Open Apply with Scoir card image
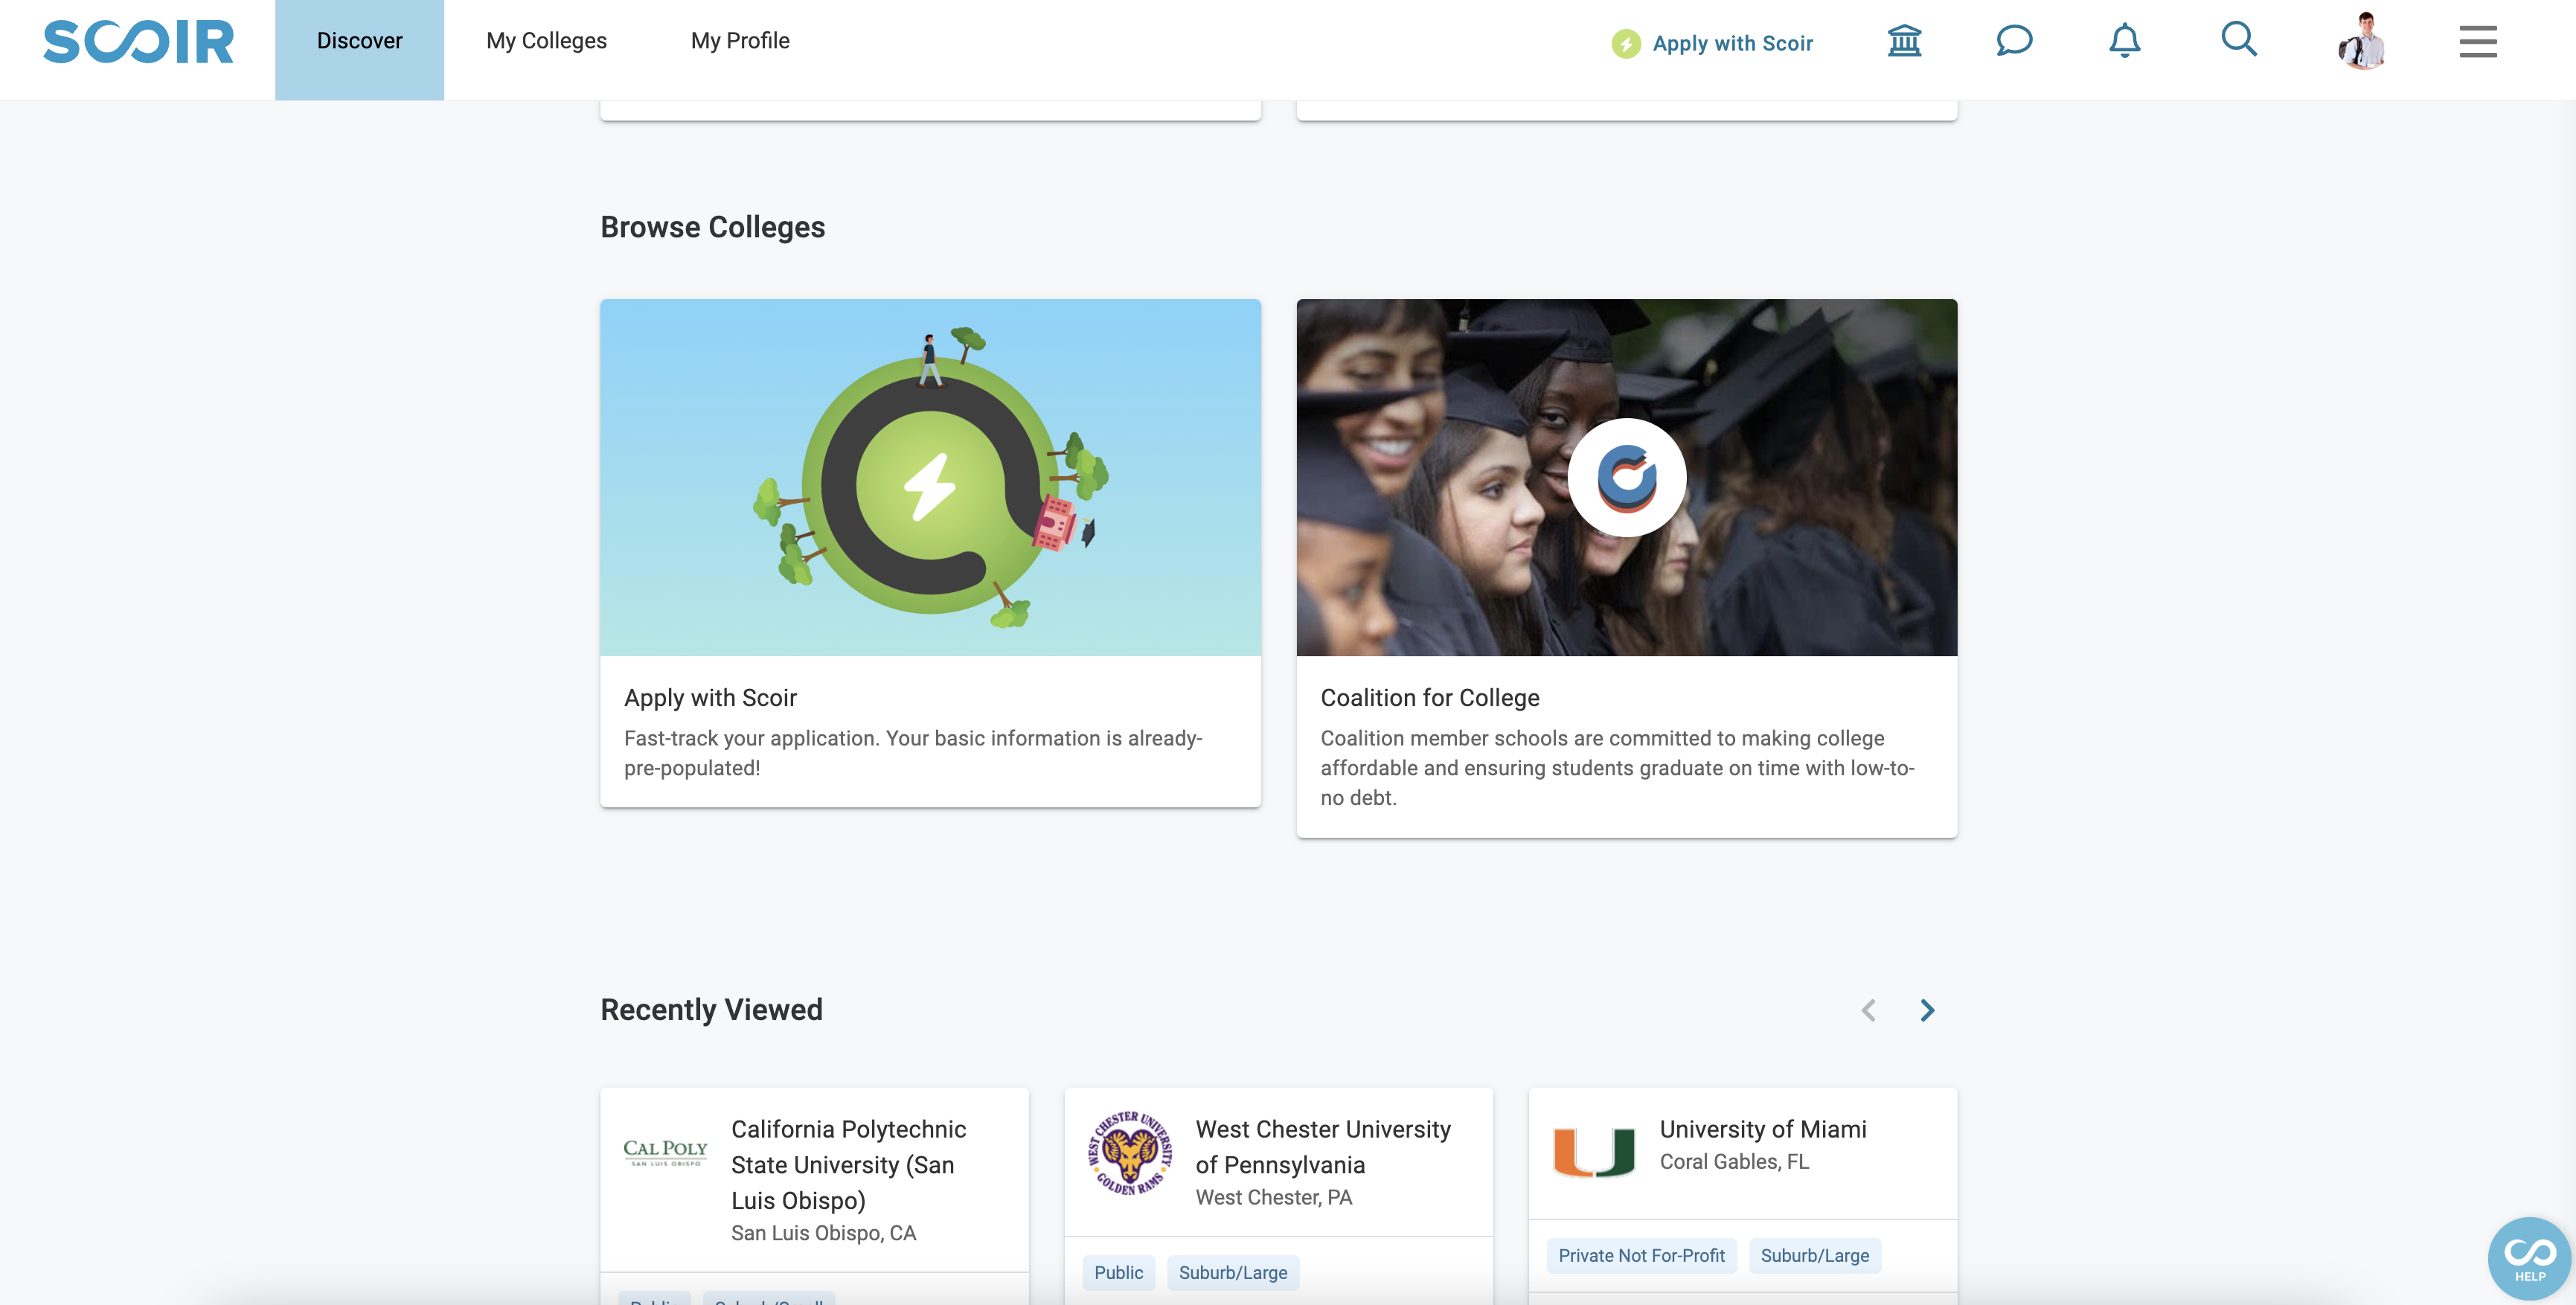The width and height of the screenshot is (2576, 1305). pyautogui.click(x=930, y=477)
